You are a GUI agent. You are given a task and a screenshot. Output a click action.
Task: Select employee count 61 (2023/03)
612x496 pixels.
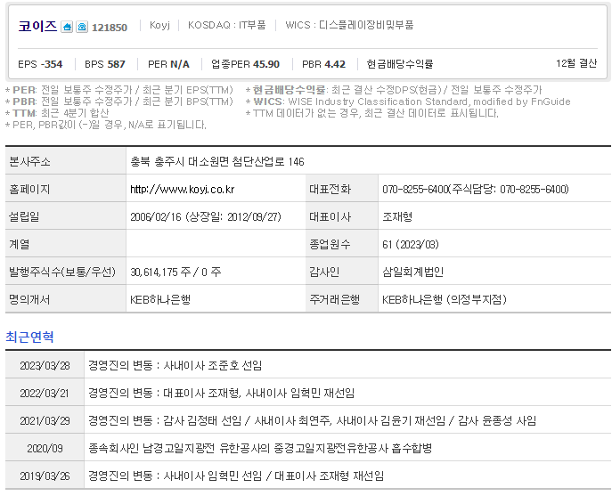[411, 244]
